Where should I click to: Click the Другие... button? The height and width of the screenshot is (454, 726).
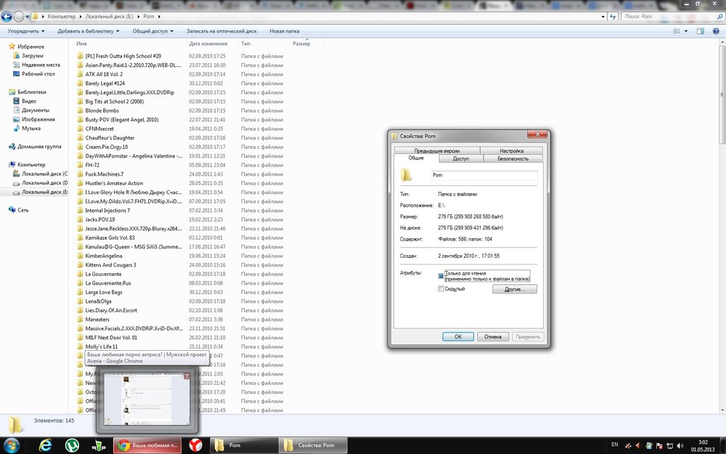click(515, 289)
